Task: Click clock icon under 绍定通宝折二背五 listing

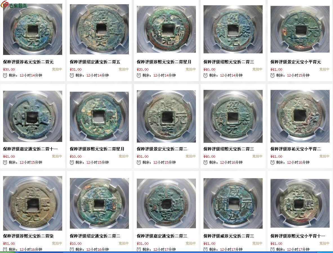Action: point(72,76)
